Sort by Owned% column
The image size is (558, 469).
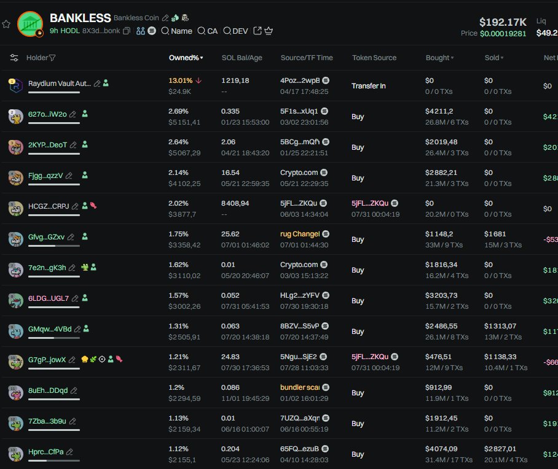(x=186, y=58)
